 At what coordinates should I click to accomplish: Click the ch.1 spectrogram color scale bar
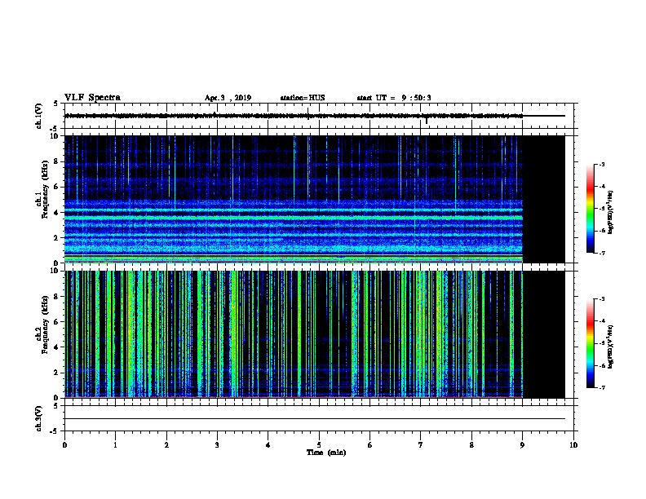591,209
